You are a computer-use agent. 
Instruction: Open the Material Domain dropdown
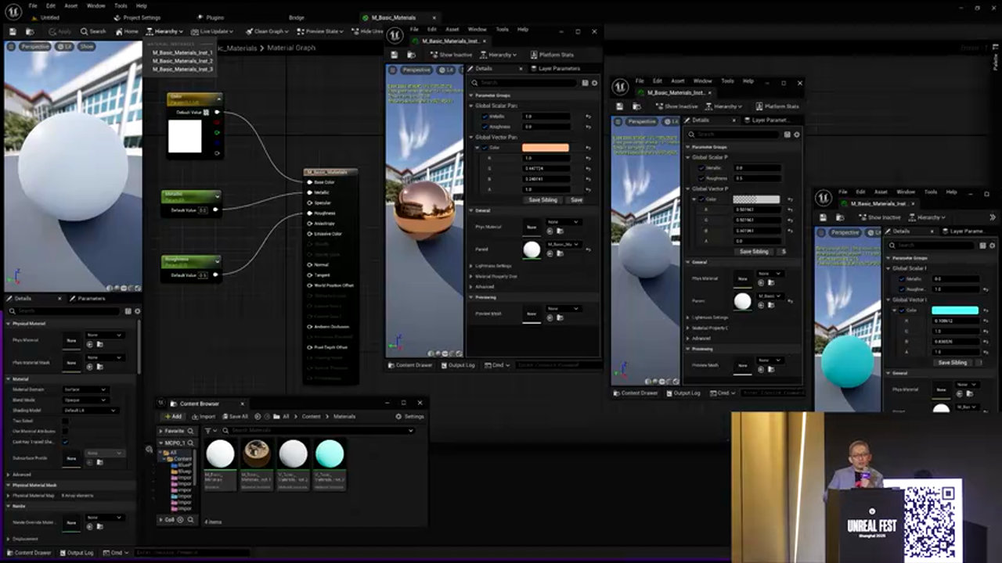pos(85,389)
